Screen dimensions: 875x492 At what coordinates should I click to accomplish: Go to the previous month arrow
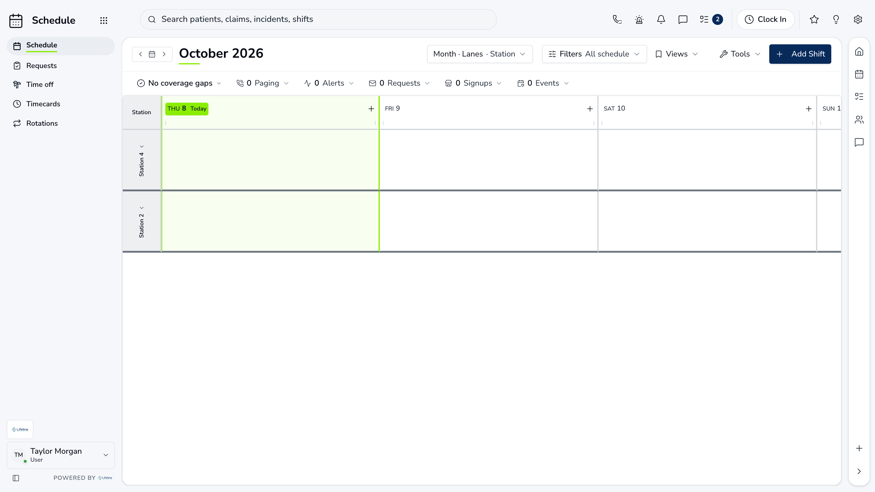click(141, 54)
